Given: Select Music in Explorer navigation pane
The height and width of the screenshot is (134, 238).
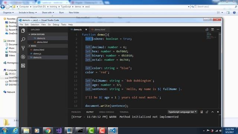Looking at the screenshot, I should [12, 48].
